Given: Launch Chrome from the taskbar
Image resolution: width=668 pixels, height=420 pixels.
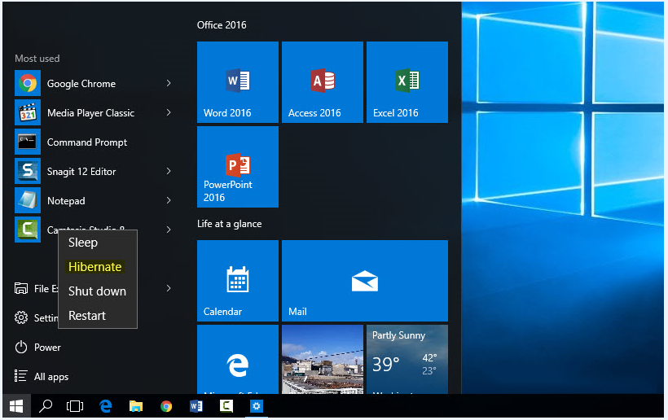Looking at the screenshot, I should tap(166, 406).
